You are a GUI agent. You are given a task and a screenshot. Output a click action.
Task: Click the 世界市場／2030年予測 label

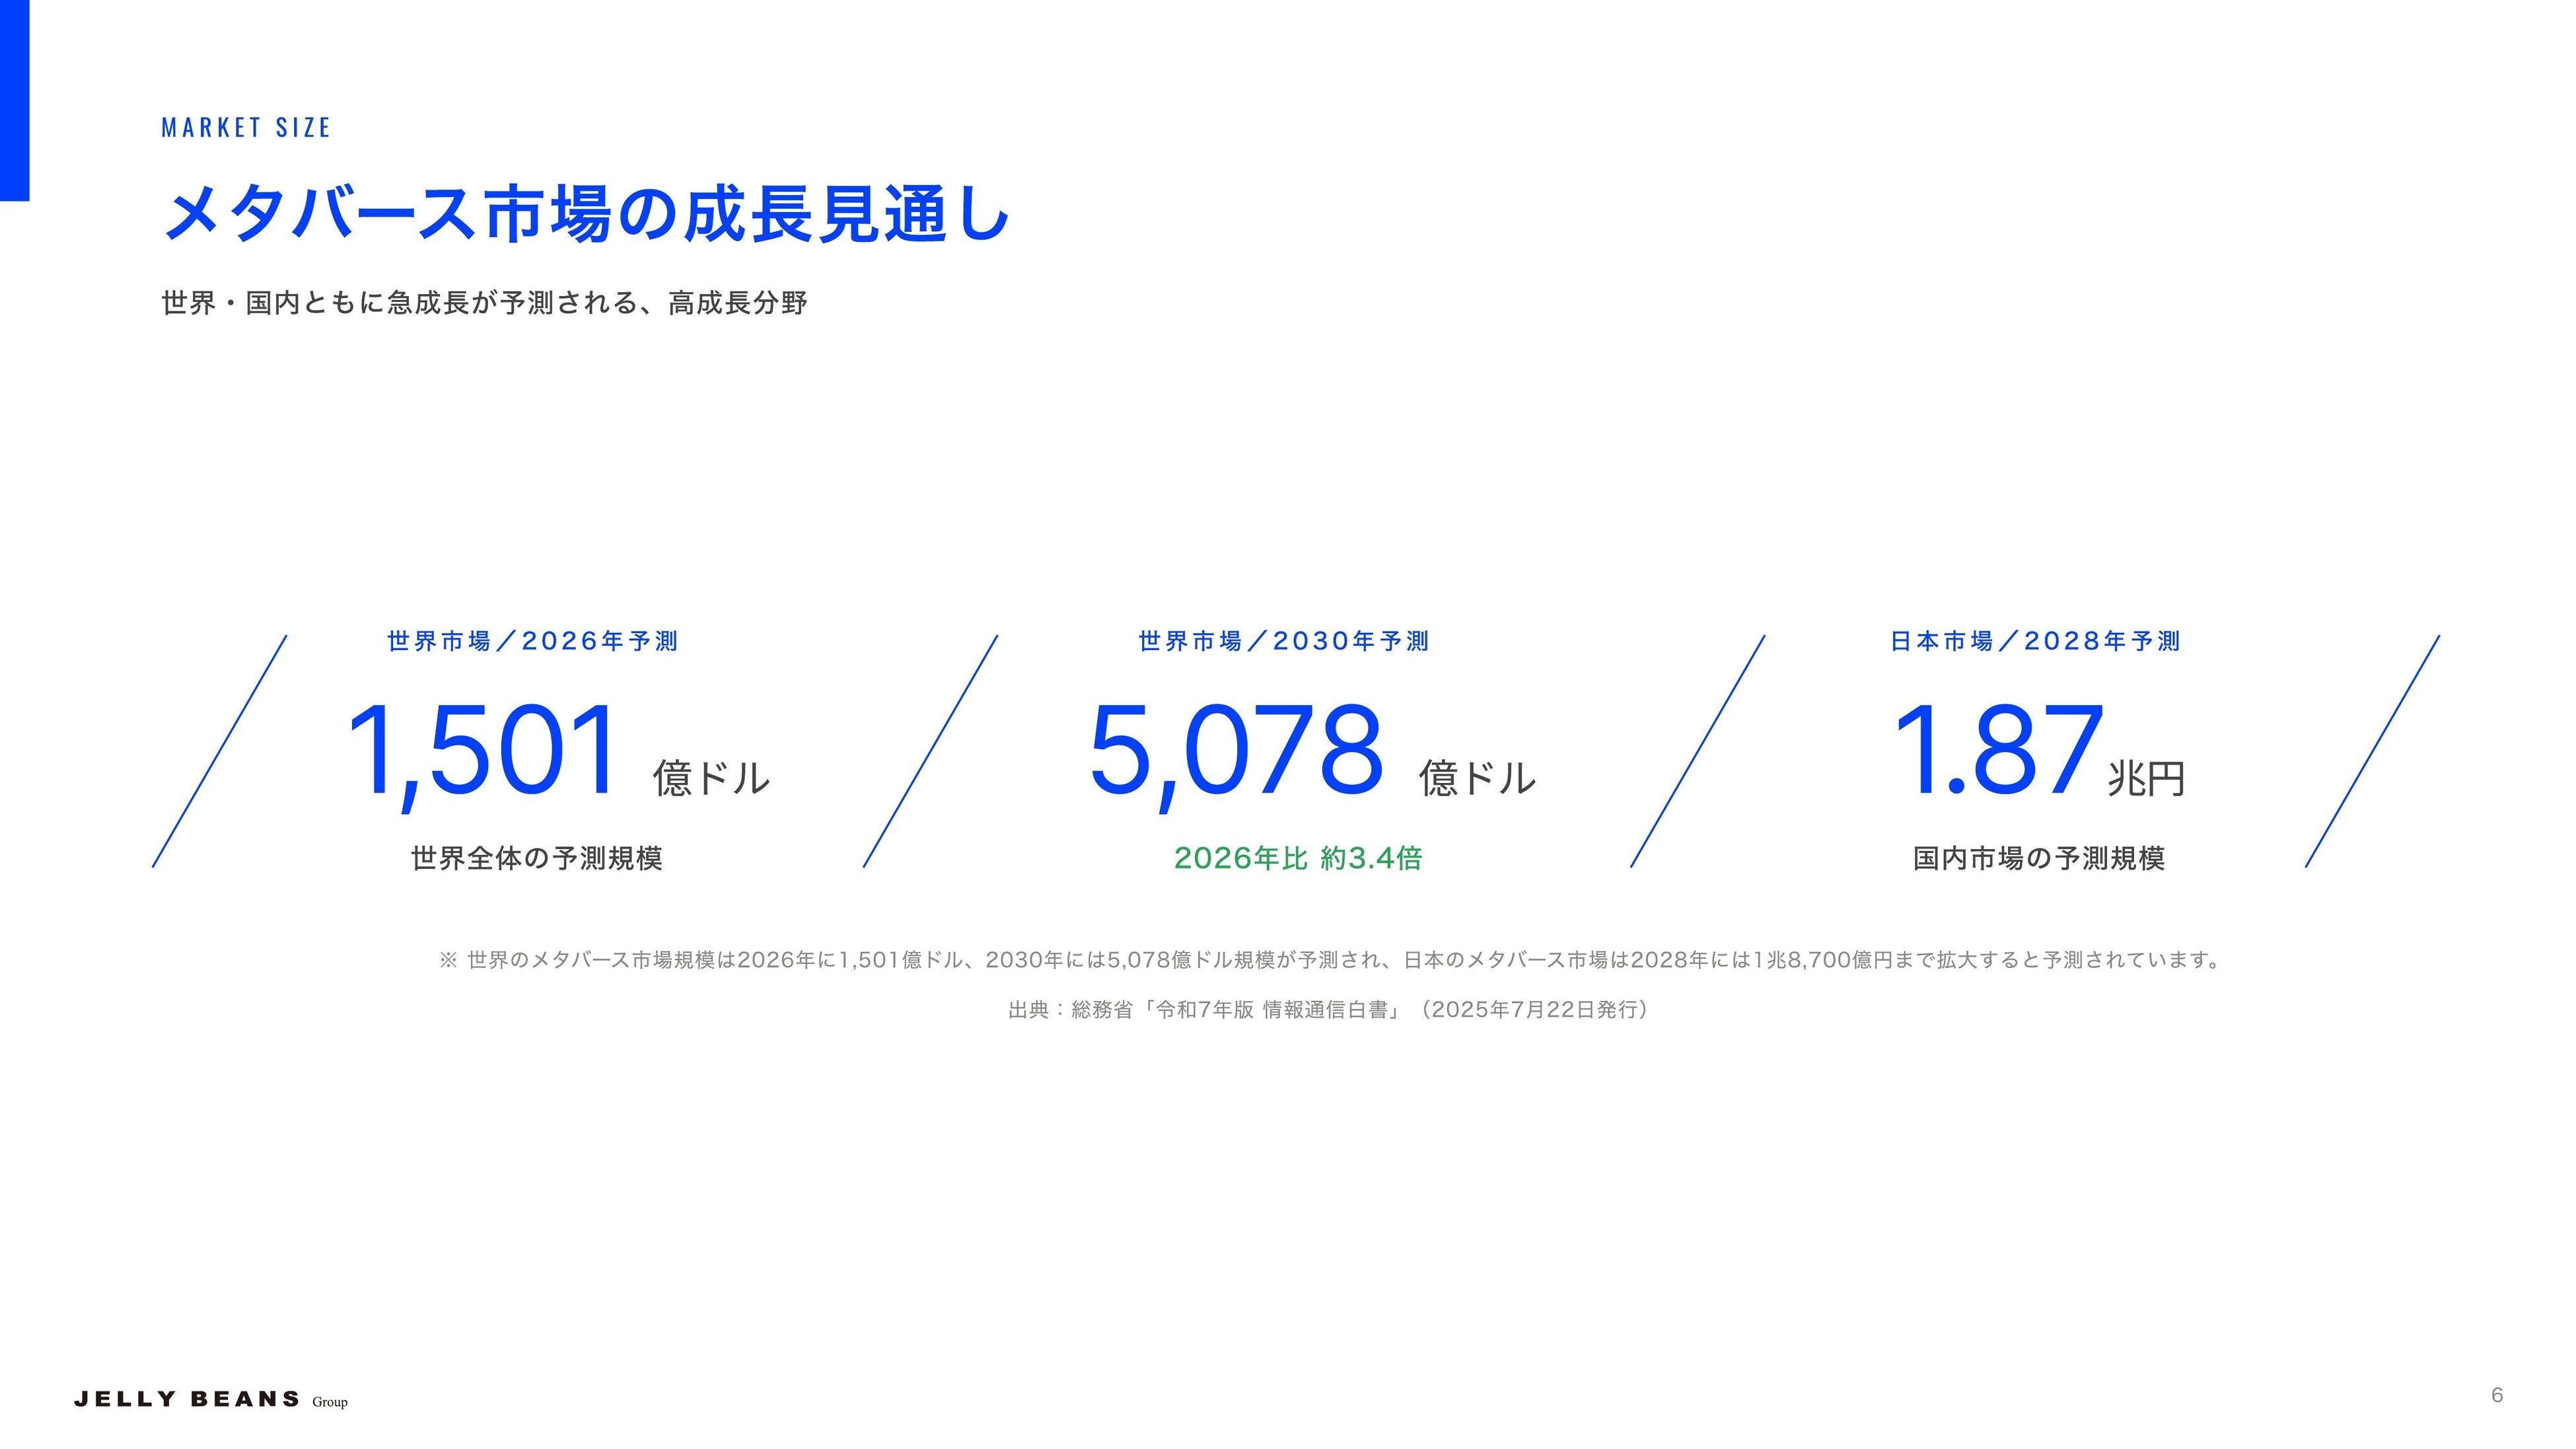point(1284,641)
